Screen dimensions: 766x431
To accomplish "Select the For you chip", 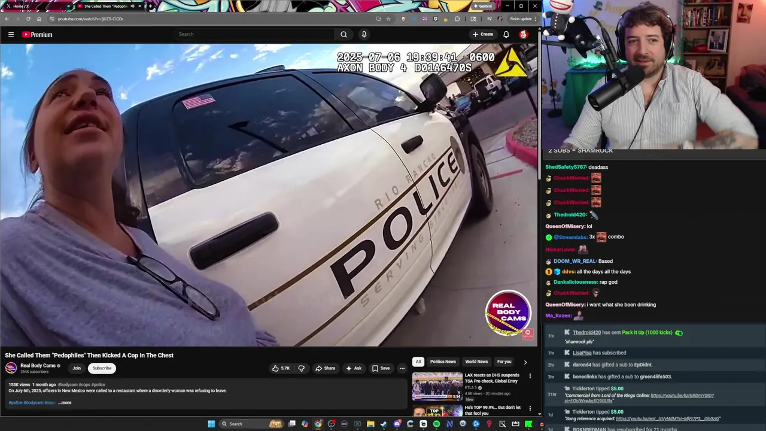I will click(x=504, y=362).
